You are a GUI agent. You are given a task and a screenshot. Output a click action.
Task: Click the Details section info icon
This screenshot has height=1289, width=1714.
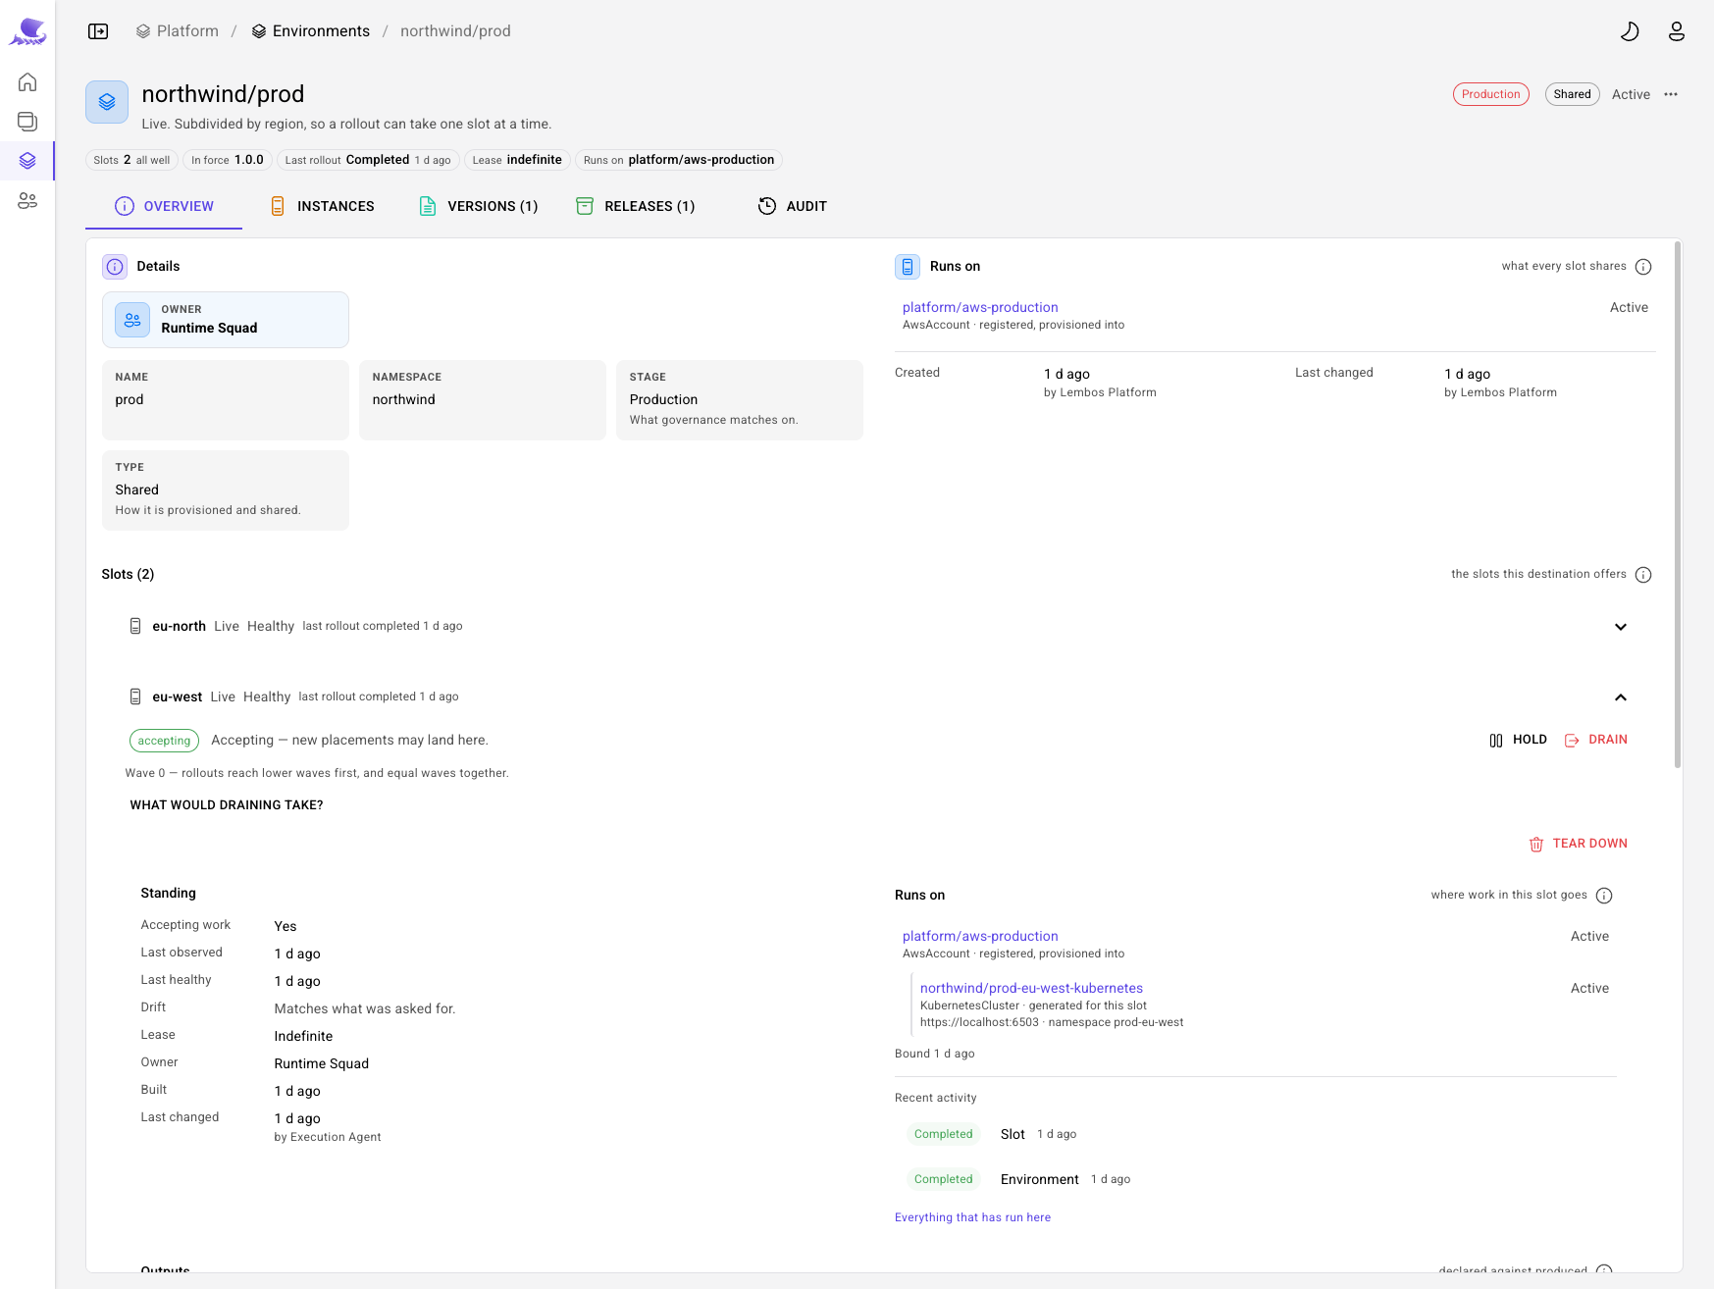coord(115,267)
